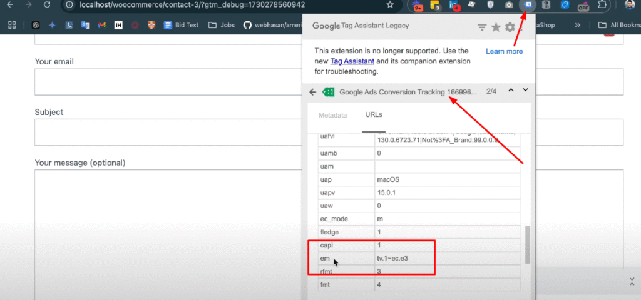Image resolution: width=641 pixels, height=300 pixels.
Task: Open the Extensions puzzle-piece menu
Action: click(x=602, y=5)
